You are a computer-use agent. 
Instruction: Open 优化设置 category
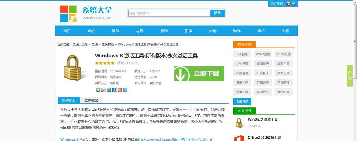242,64
